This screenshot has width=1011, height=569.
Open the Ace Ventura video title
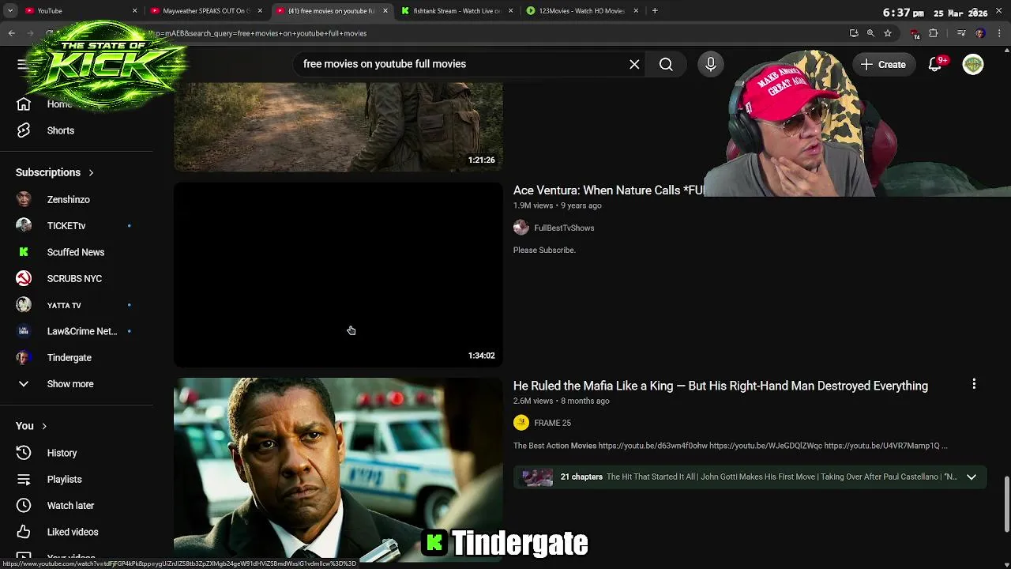point(607,190)
